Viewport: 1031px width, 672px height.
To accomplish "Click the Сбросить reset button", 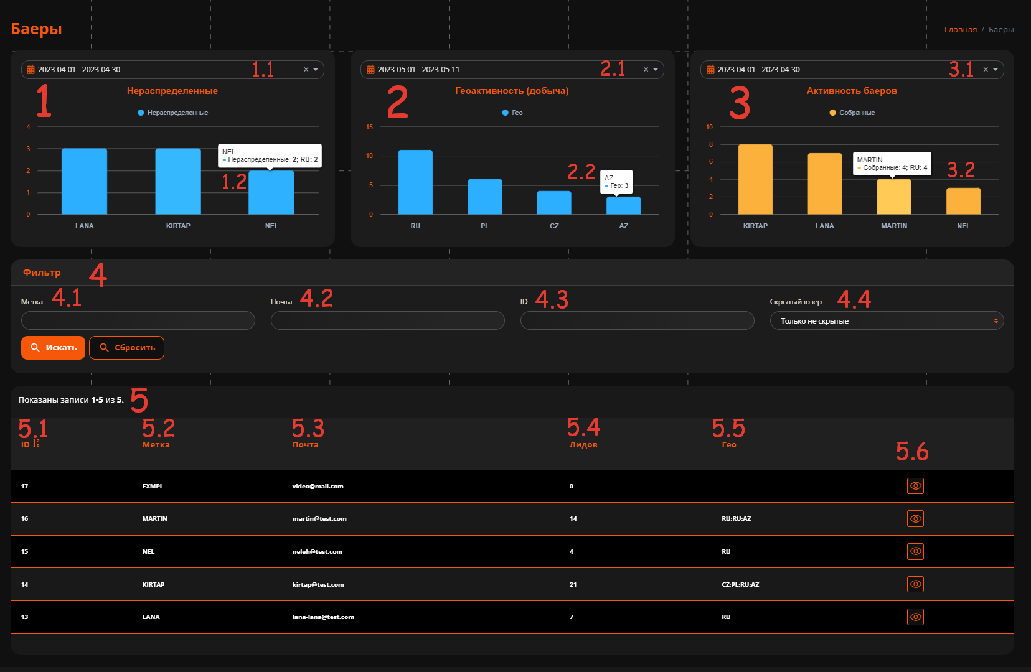I will pos(126,348).
